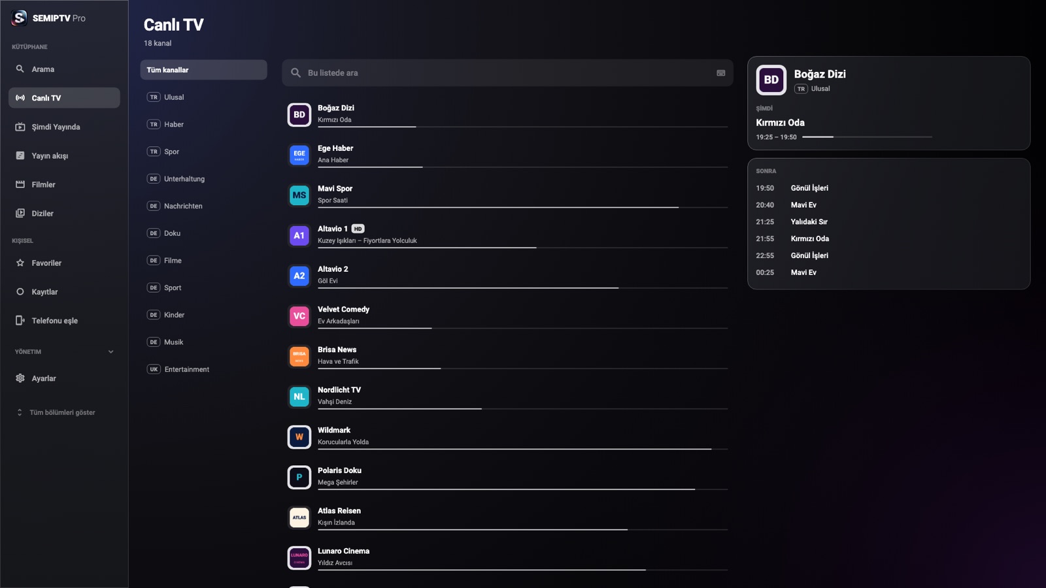This screenshot has height=588, width=1046.
Task: Filter by UK Entertainment category
Action: (x=203, y=369)
